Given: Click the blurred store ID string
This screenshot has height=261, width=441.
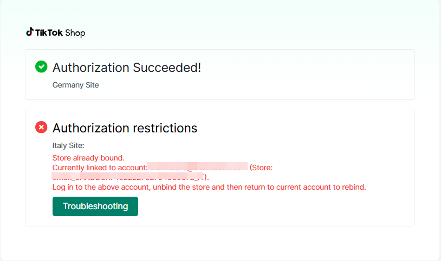Looking at the screenshot, I should pyautogui.click(x=128, y=177).
